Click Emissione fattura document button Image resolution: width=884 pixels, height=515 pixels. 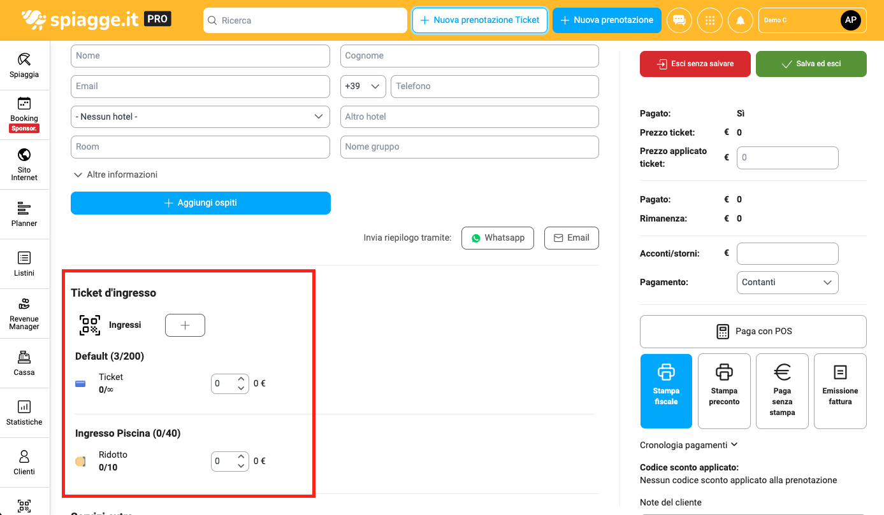[x=840, y=391]
